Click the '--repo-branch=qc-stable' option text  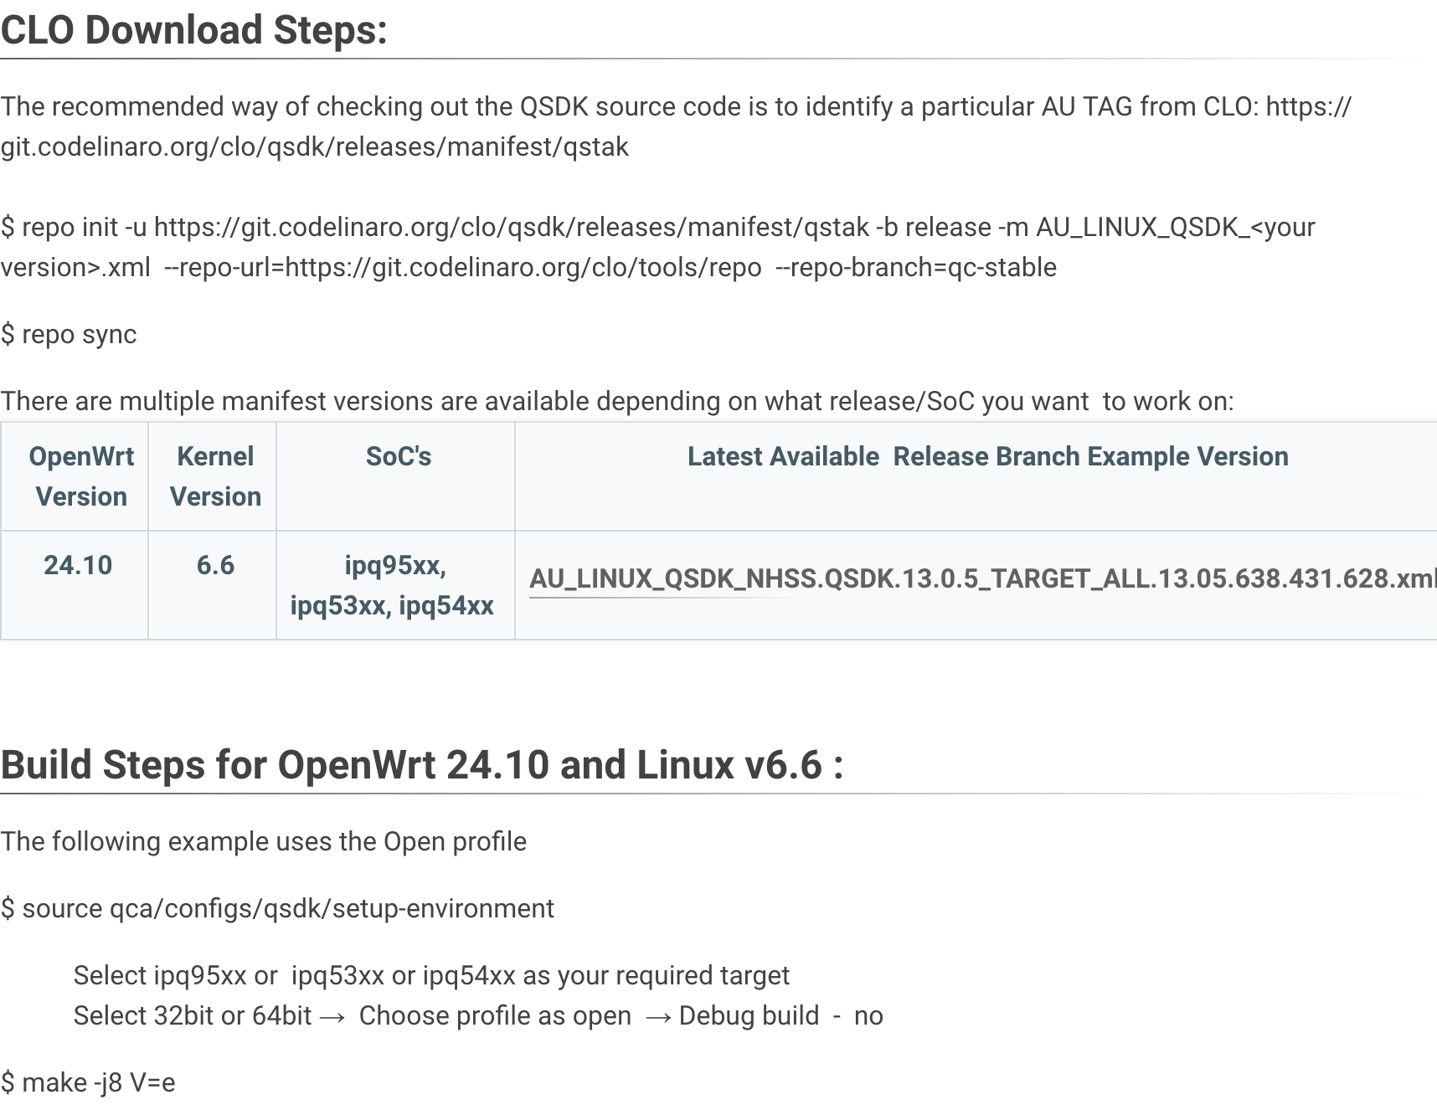tap(916, 267)
